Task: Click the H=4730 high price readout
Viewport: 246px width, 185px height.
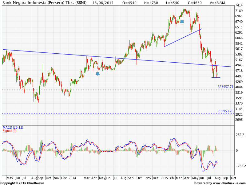Action: point(149,2)
